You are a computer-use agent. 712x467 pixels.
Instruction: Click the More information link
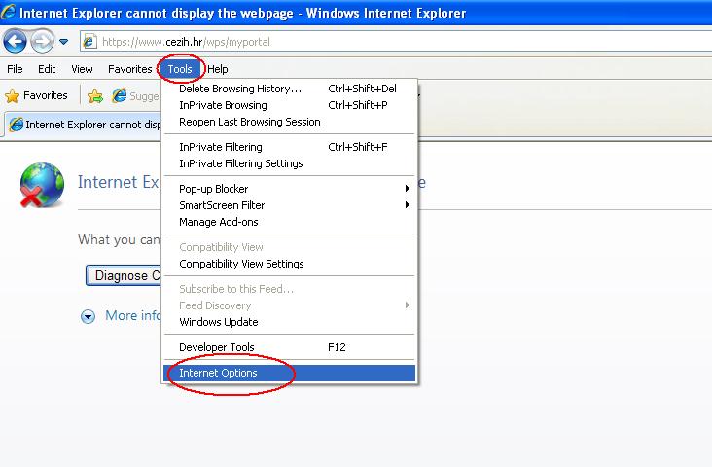click(132, 315)
